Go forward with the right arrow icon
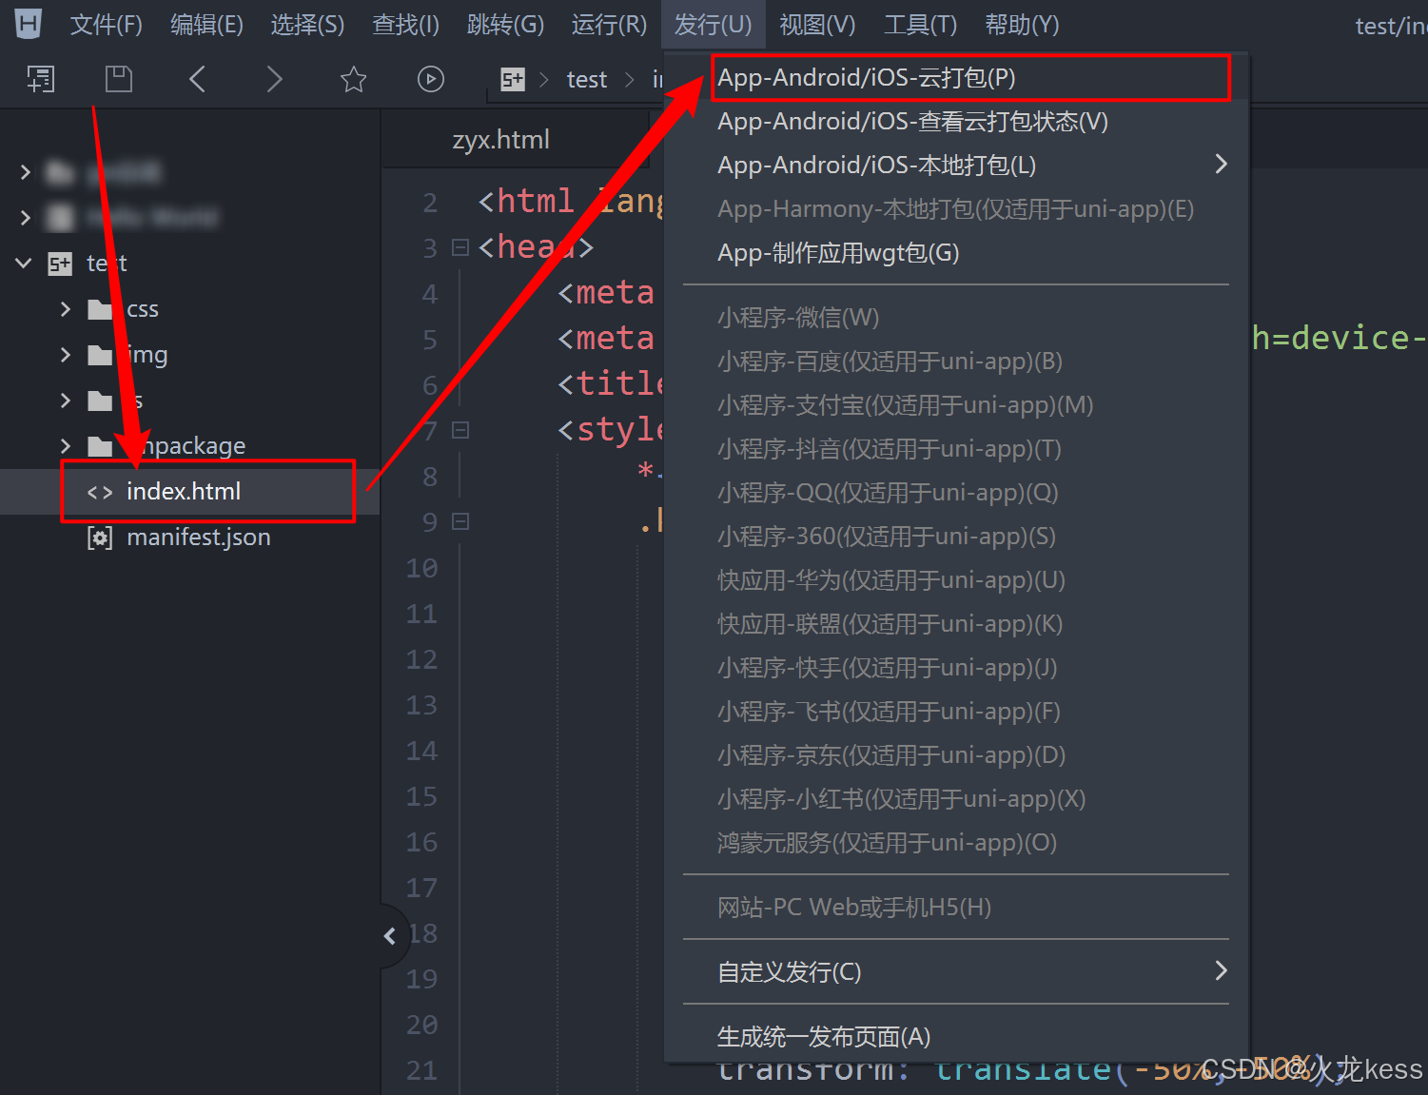Viewport: 1428px width, 1095px height. tap(274, 79)
